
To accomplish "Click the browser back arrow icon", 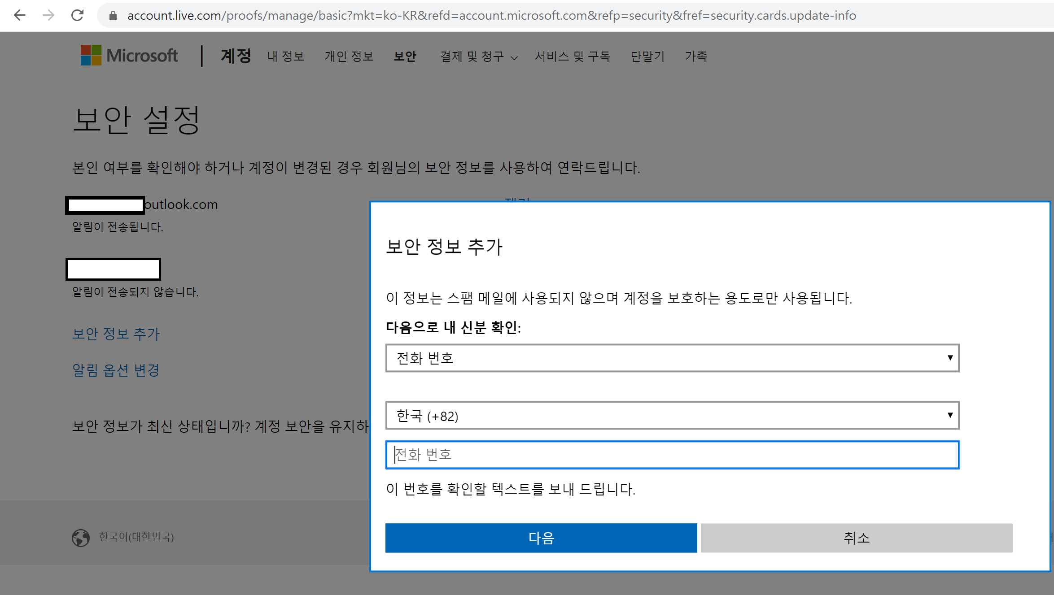I will point(20,16).
